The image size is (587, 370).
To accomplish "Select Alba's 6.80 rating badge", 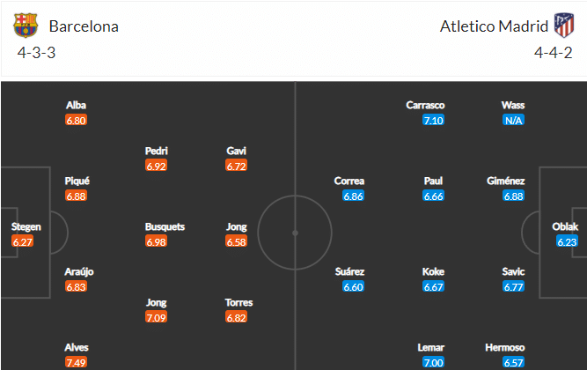I will coord(76,121).
